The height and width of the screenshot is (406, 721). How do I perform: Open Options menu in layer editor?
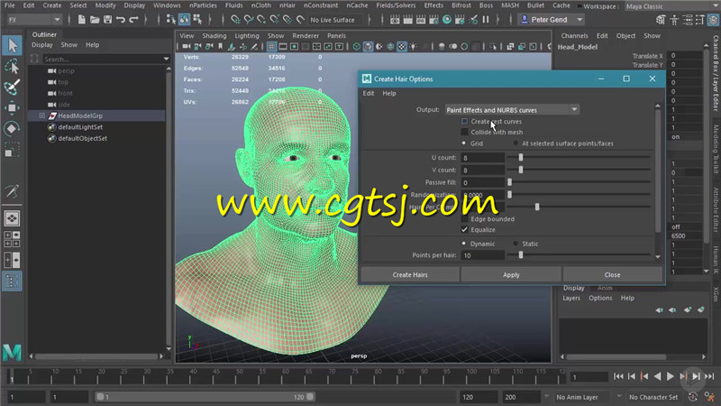coord(600,299)
